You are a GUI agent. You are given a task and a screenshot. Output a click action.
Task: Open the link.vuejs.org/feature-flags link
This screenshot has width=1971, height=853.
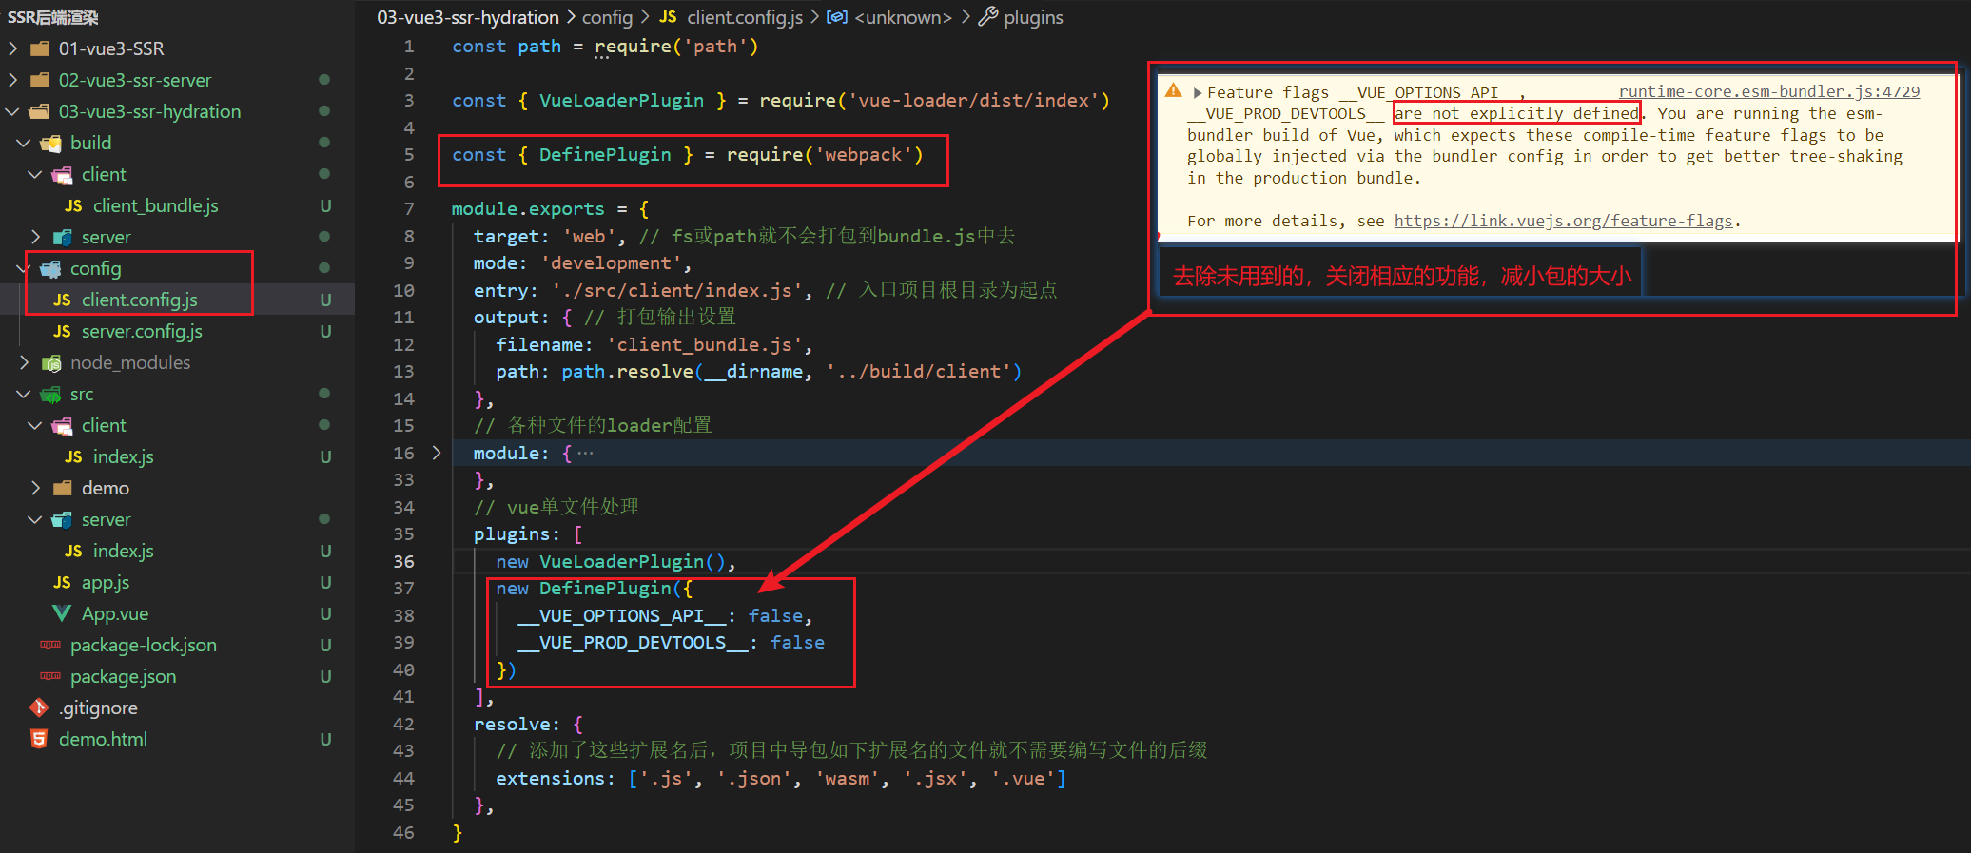coord(1563,221)
